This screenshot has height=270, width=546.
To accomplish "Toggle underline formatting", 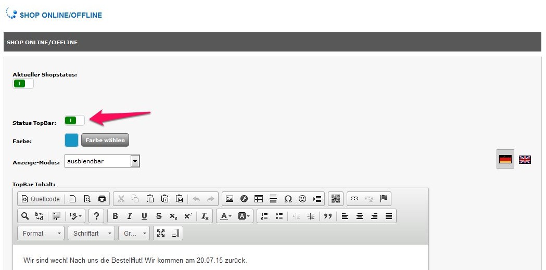I will (x=144, y=216).
